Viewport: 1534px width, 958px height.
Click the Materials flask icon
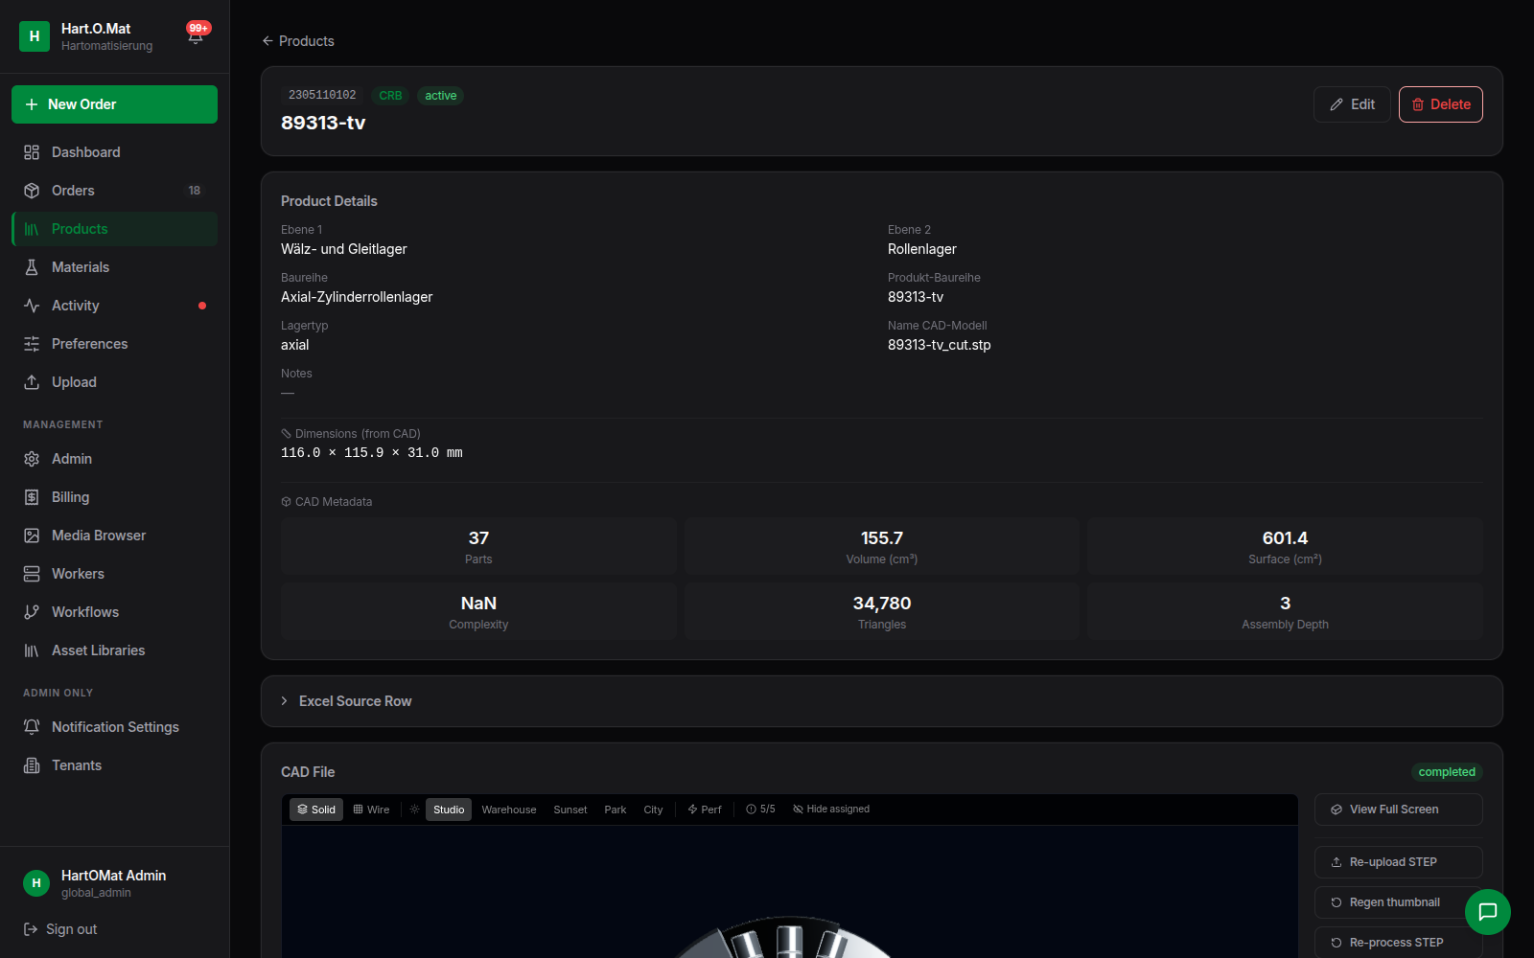click(x=32, y=267)
